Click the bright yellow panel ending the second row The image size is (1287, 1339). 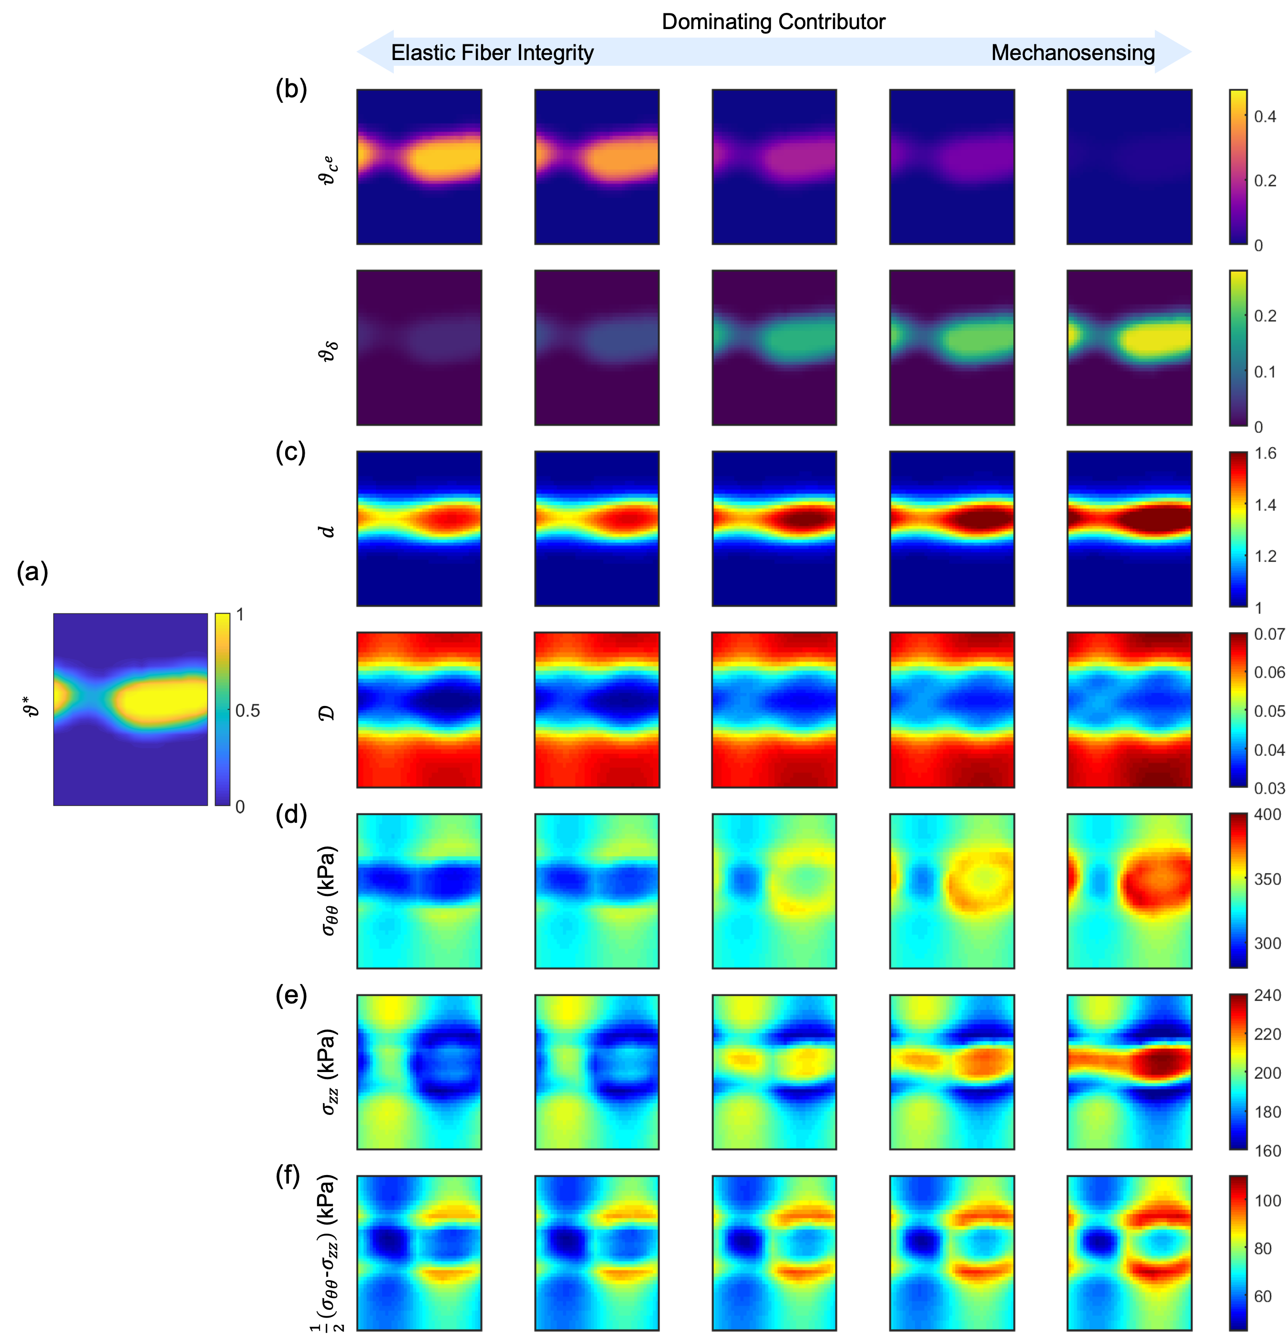coord(1129,348)
